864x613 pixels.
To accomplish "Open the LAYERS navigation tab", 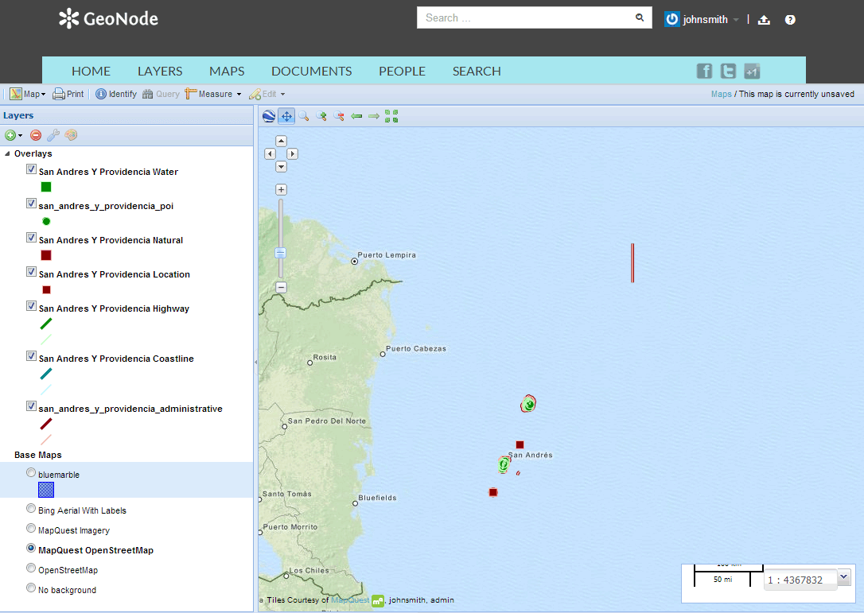I will 160,71.
